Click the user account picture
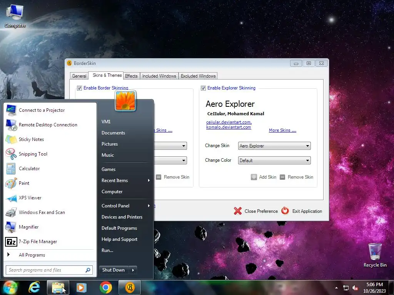This screenshot has width=394, height=295. [125, 101]
